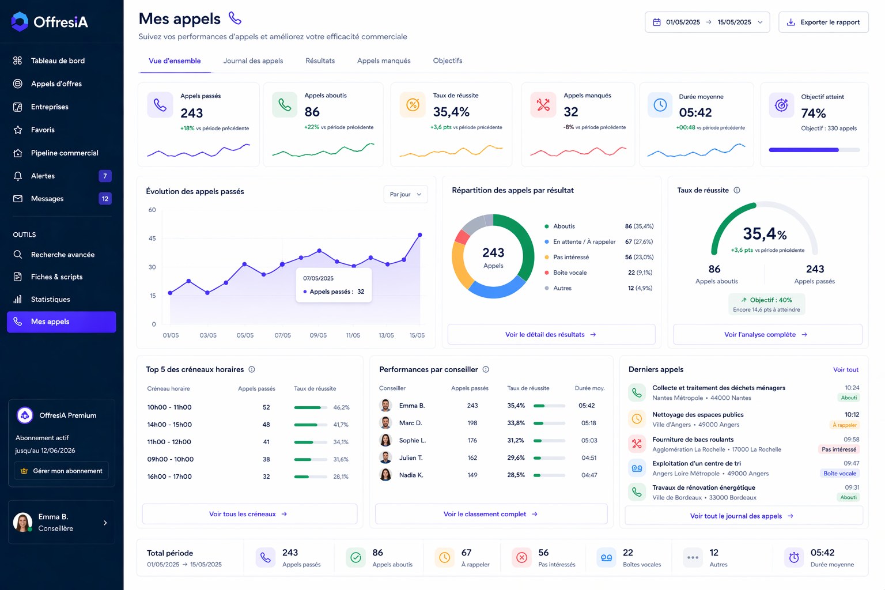
Task: Open the Messages envelope icon
Action: click(x=18, y=199)
